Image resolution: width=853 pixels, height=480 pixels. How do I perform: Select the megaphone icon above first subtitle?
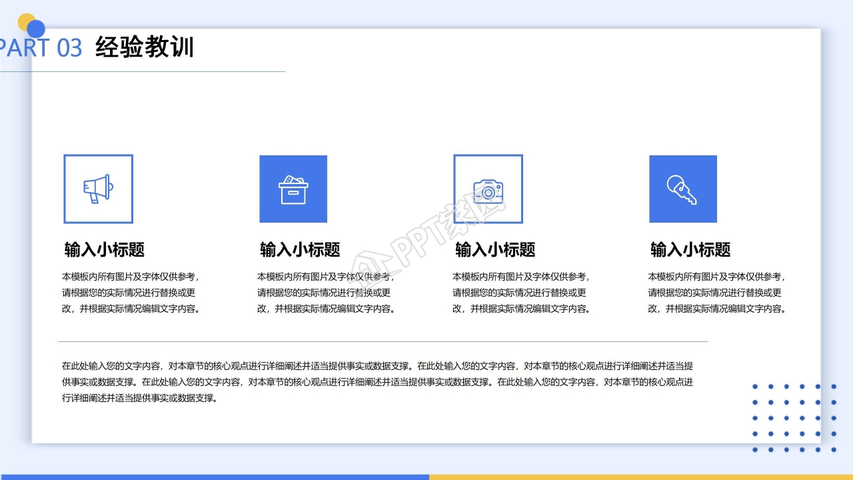[99, 189]
